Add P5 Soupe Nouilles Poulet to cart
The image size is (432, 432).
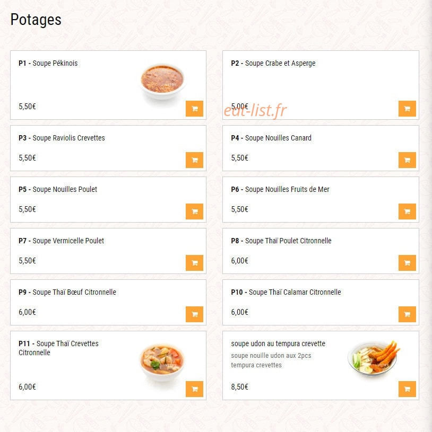point(194,211)
